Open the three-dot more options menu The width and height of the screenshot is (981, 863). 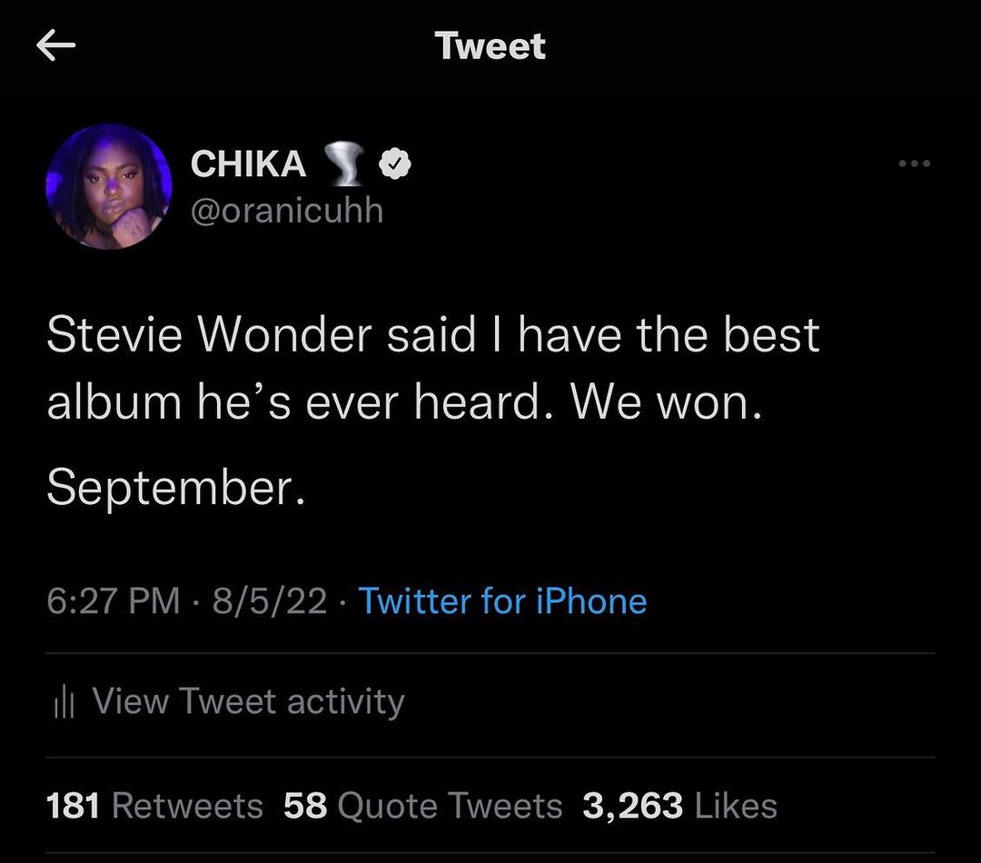point(913,164)
